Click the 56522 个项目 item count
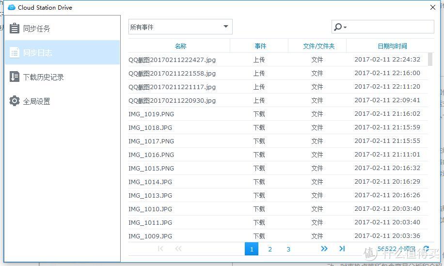The height and width of the screenshot is (266, 444). pyautogui.click(x=396, y=249)
